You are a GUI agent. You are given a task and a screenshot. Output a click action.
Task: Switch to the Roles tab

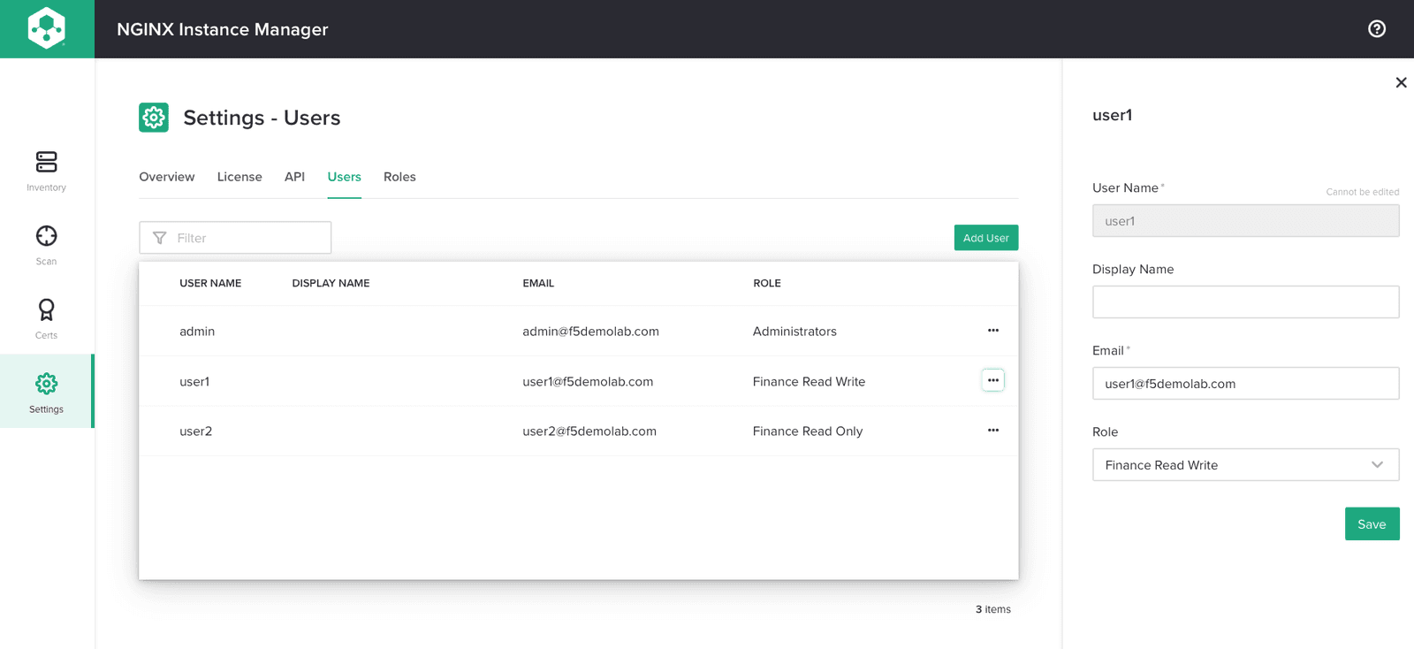pos(399,177)
